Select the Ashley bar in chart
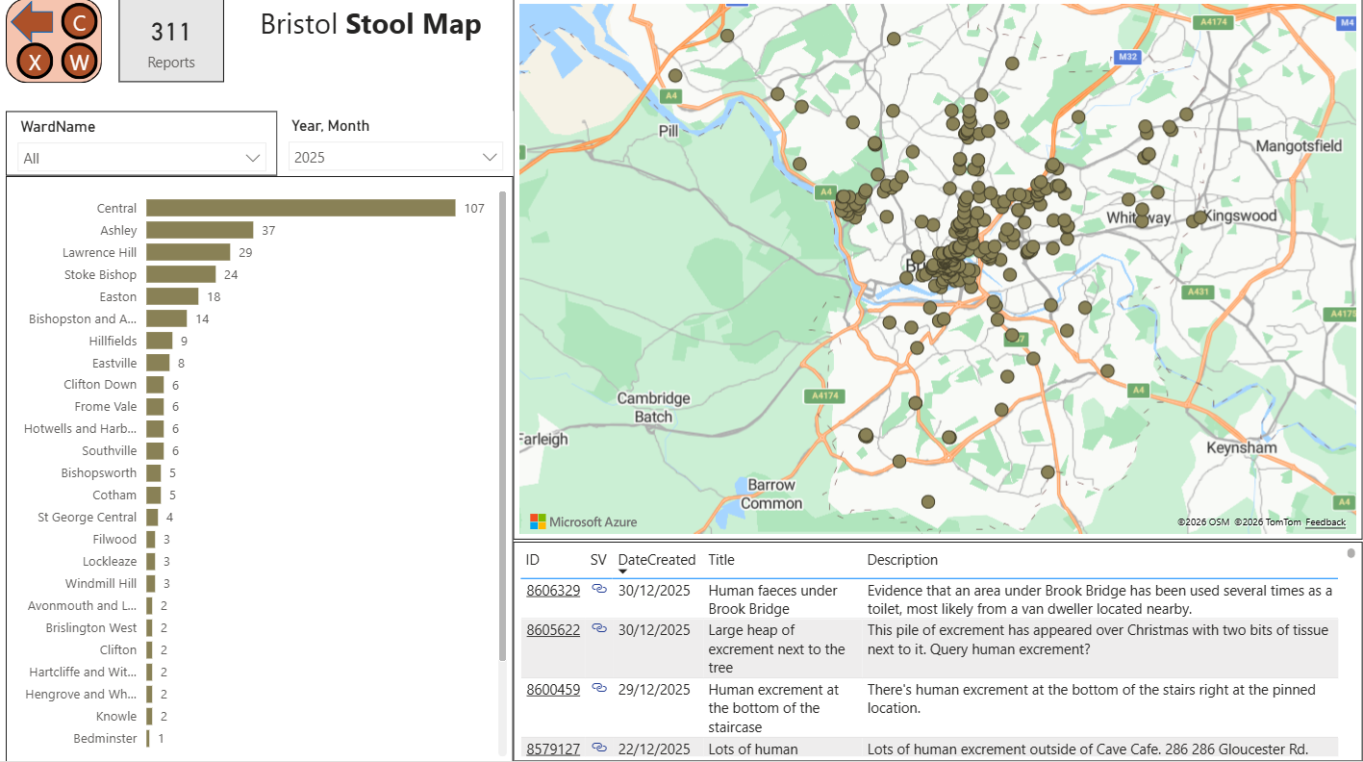1363x762 pixels. click(x=199, y=231)
